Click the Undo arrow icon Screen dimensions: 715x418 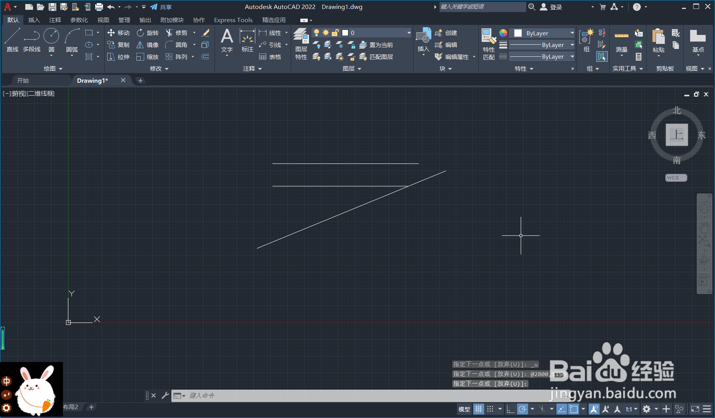click(111, 7)
